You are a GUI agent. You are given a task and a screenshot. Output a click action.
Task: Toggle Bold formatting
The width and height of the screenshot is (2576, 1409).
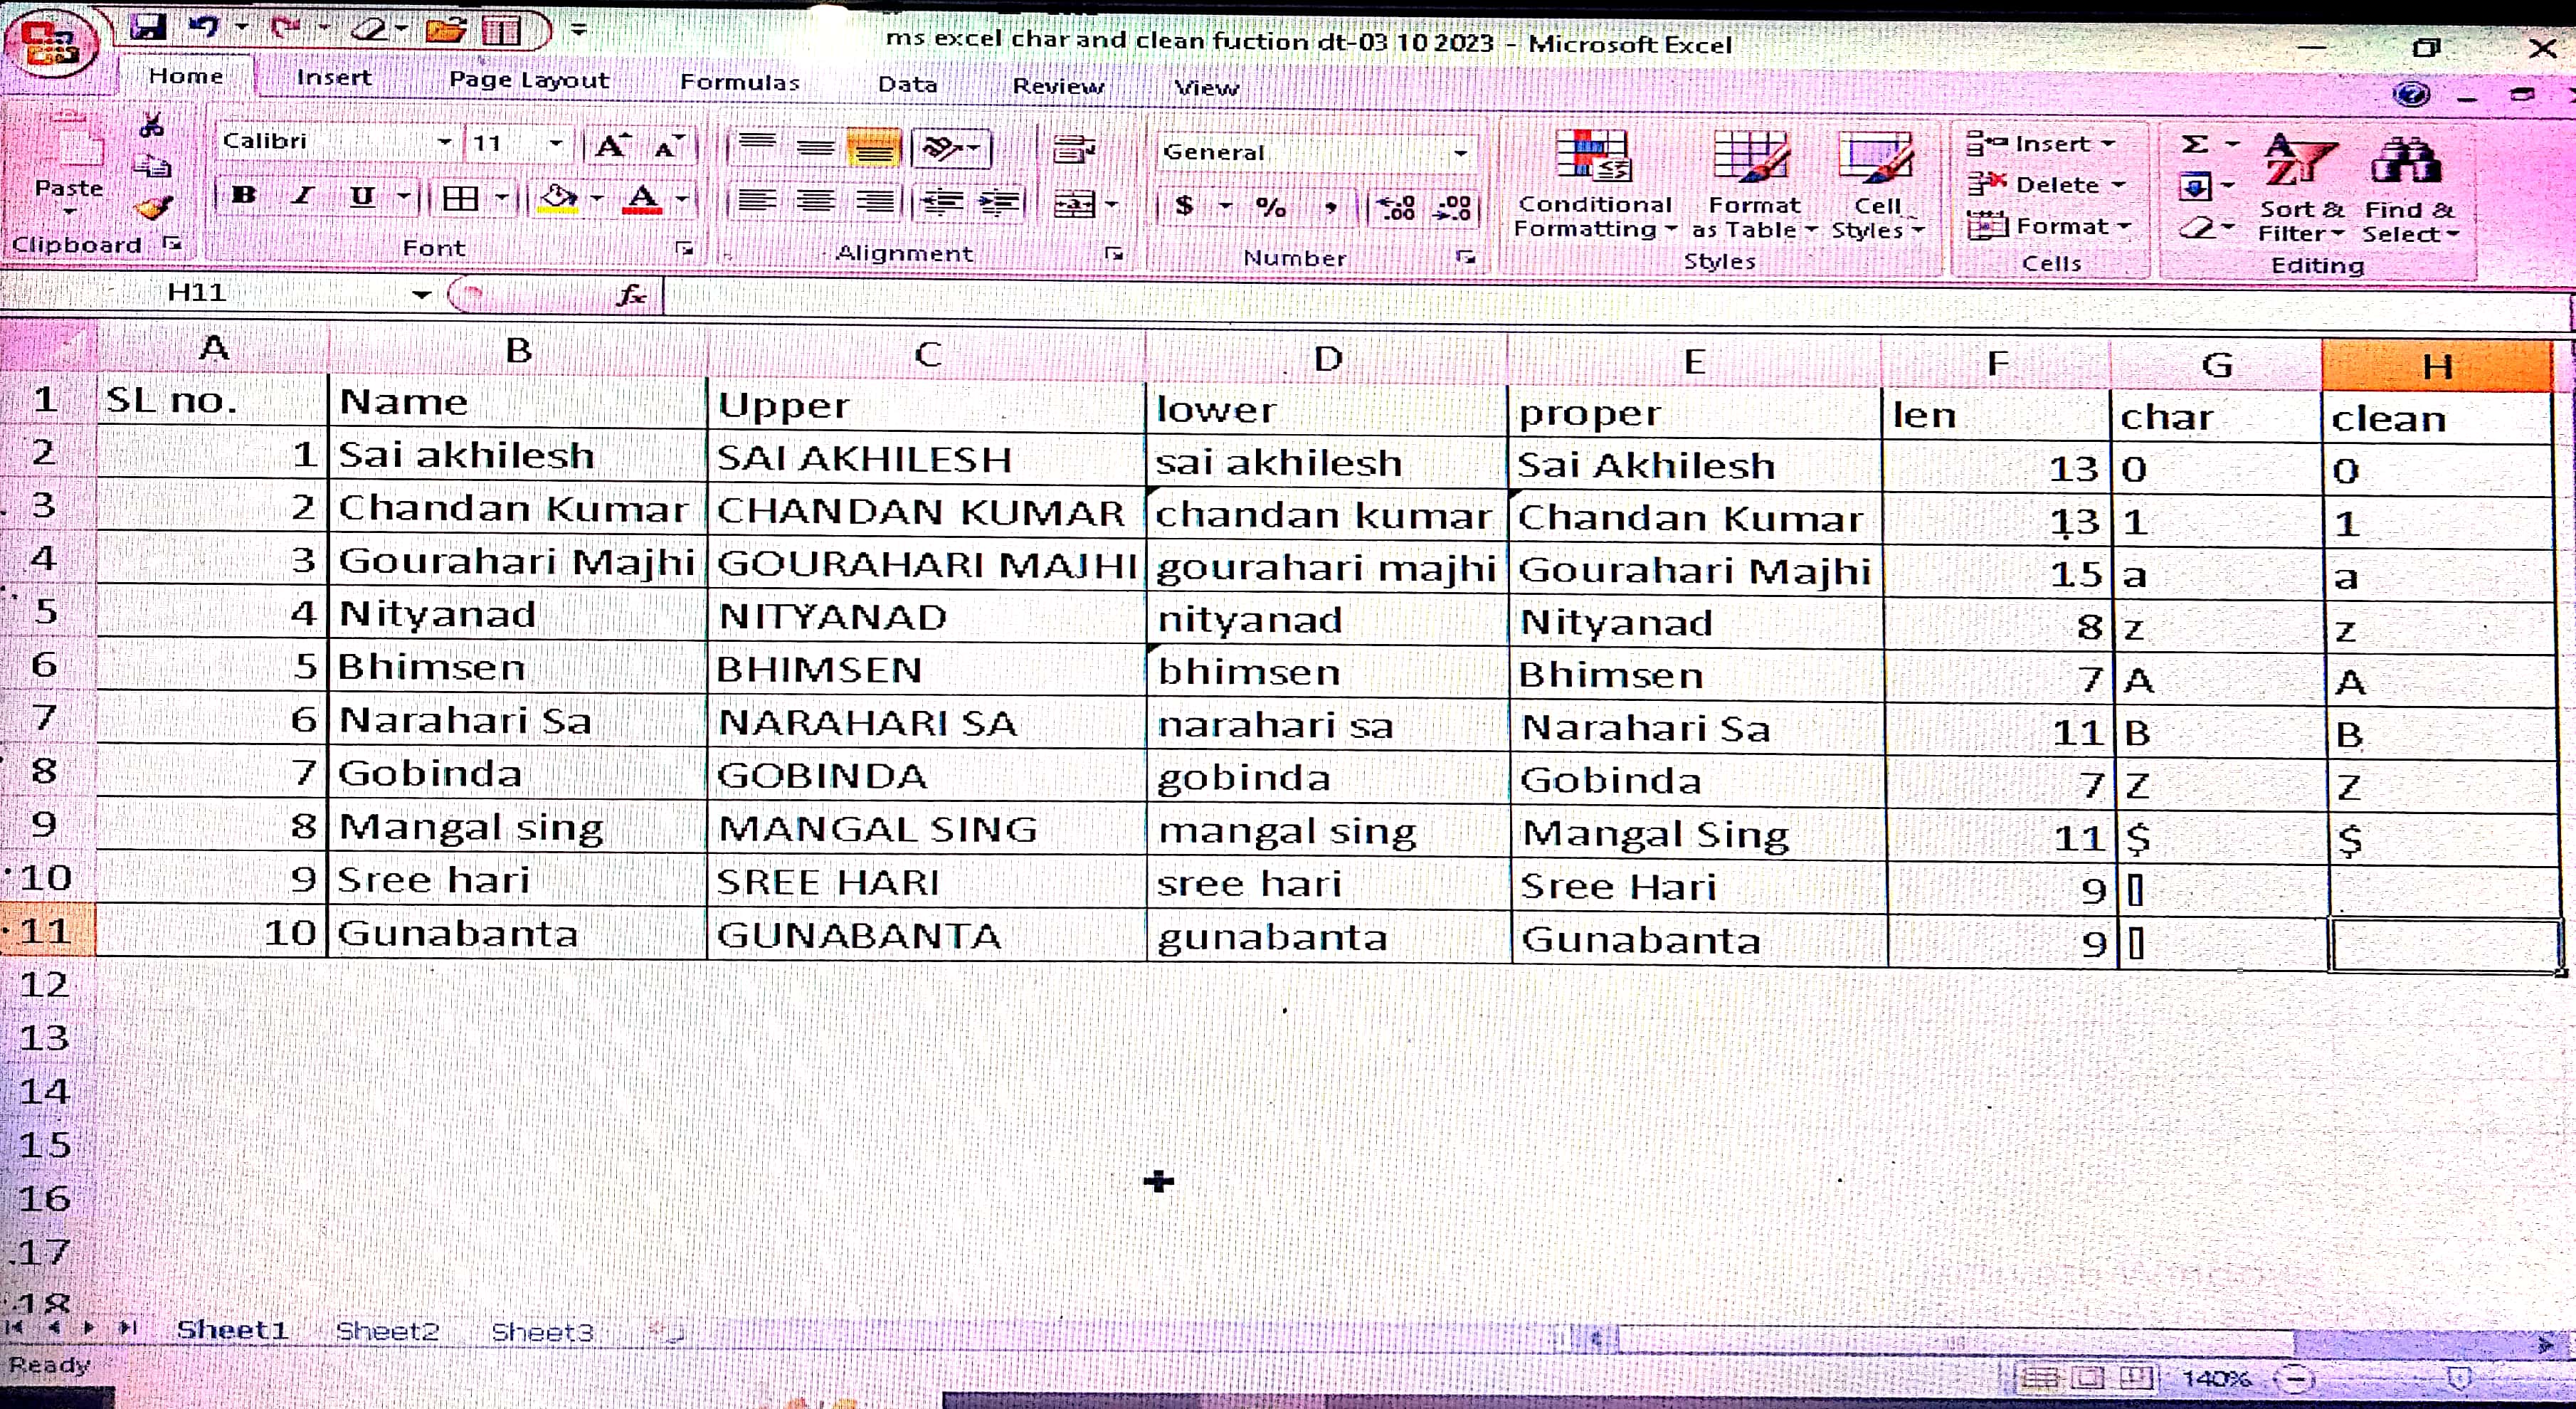[x=243, y=196]
